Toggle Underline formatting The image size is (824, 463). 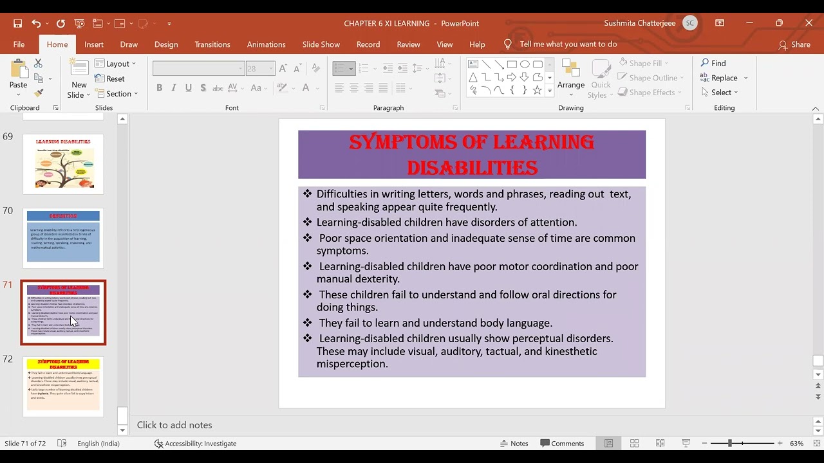pyautogui.click(x=189, y=88)
